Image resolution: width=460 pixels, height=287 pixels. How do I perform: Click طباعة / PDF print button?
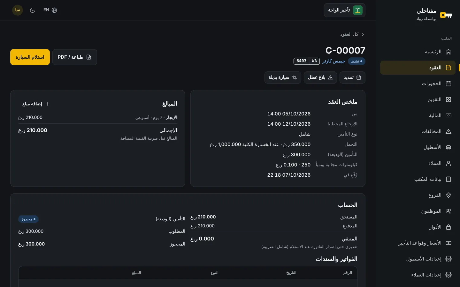tap(75, 57)
